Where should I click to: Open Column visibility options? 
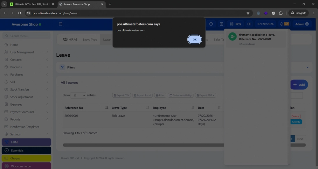click(181, 95)
